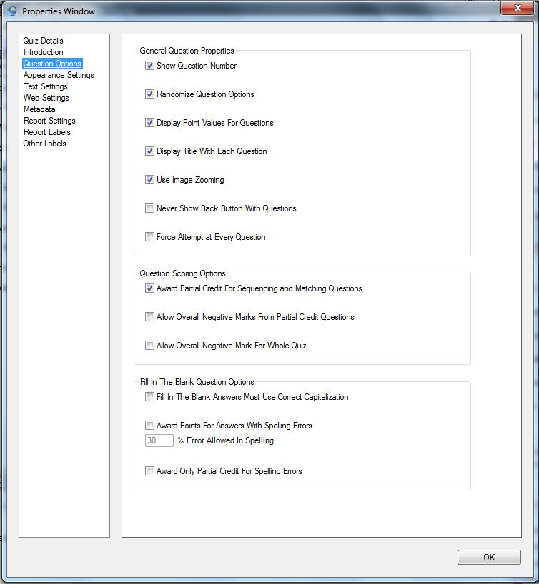Open Web Settings
The width and height of the screenshot is (539, 584).
click(x=46, y=98)
